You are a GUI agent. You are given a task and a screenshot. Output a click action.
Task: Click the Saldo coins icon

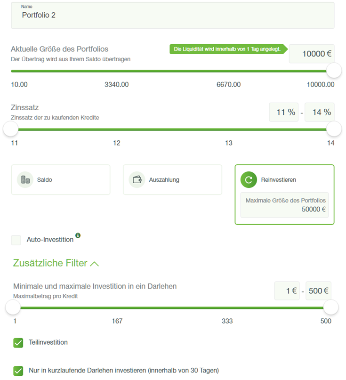pos(25,180)
